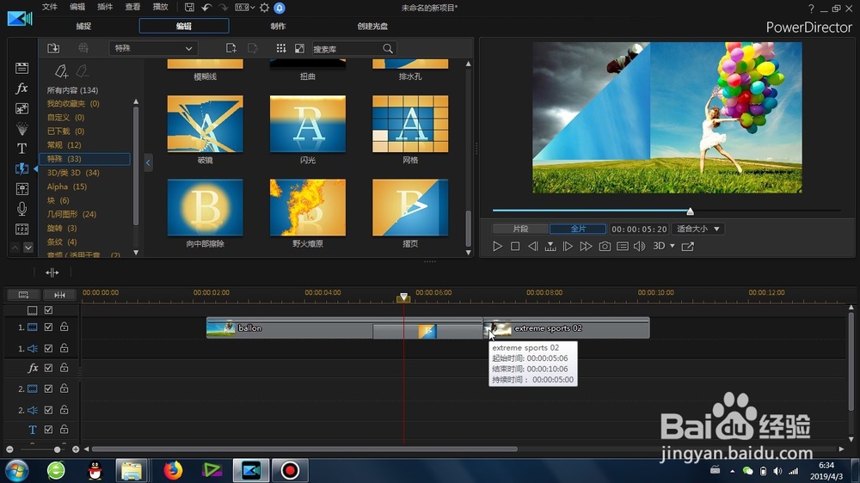Select 全片 movie preview mode
The width and height of the screenshot is (860, 483).
coord(578,229)
